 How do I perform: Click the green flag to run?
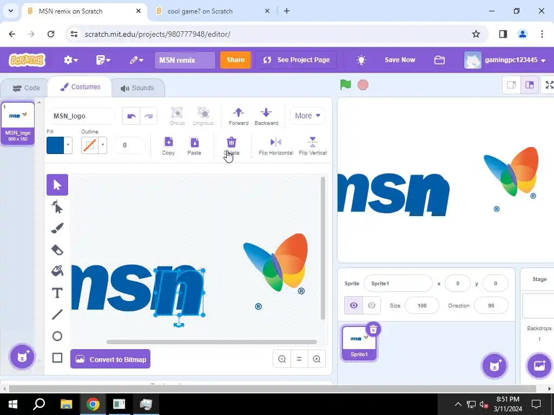click(x=346, y=85)
